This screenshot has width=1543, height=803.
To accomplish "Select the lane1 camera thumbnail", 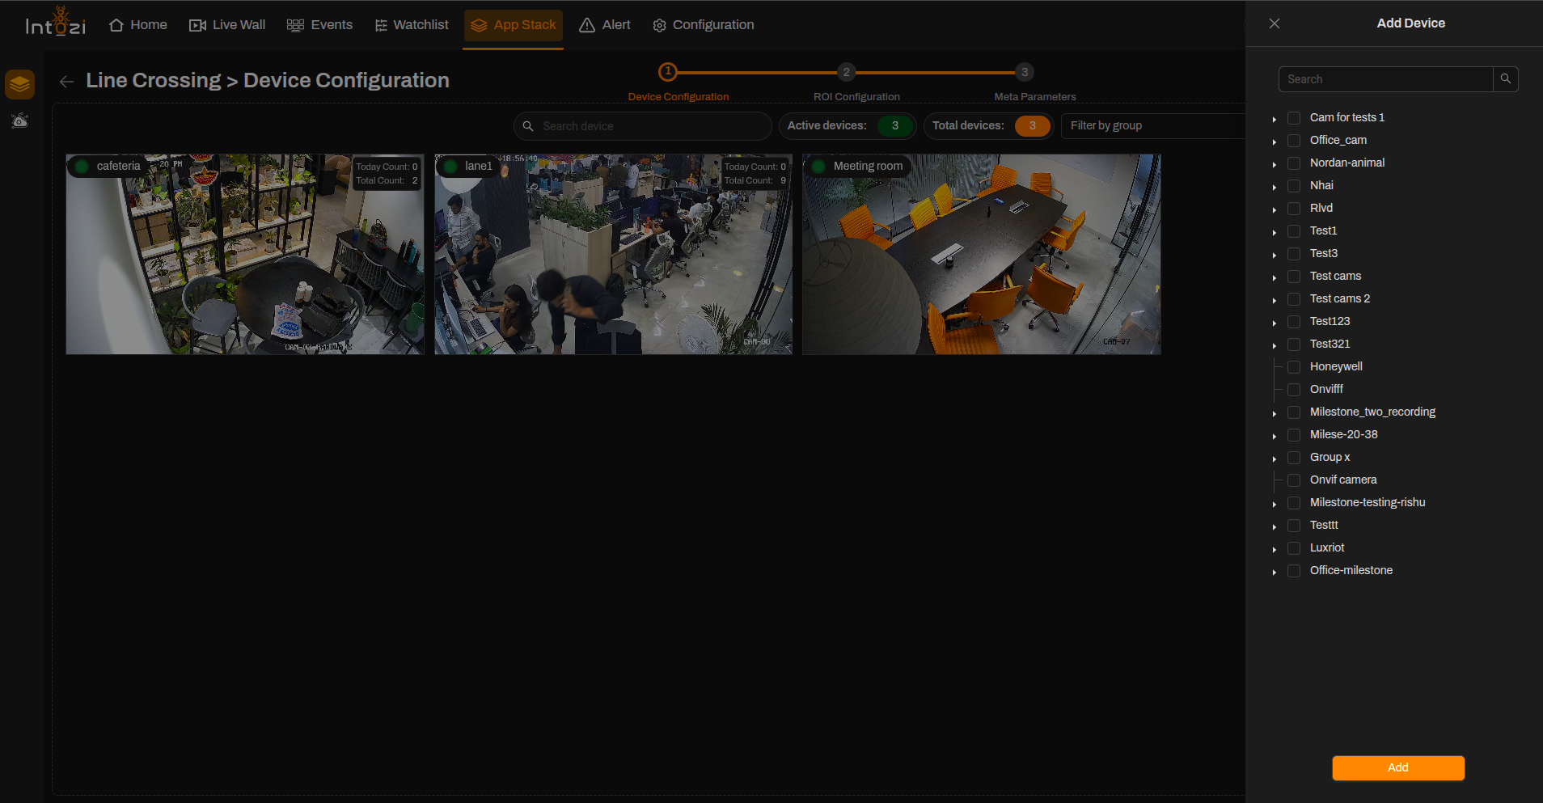I will 613,254.
